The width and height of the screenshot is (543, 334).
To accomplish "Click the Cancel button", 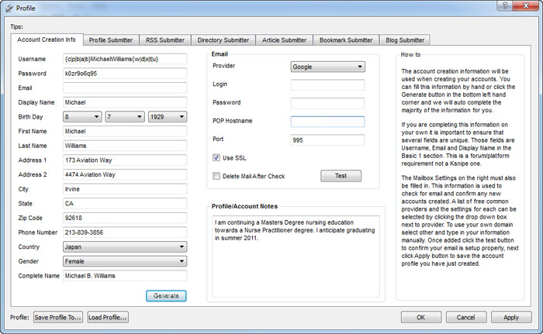I will click(466, 317).
